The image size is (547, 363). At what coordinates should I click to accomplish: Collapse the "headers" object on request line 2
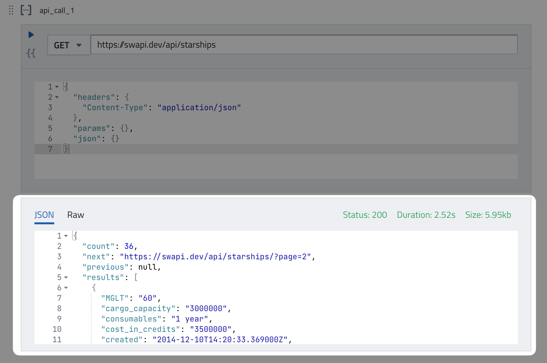pos(57,97)
